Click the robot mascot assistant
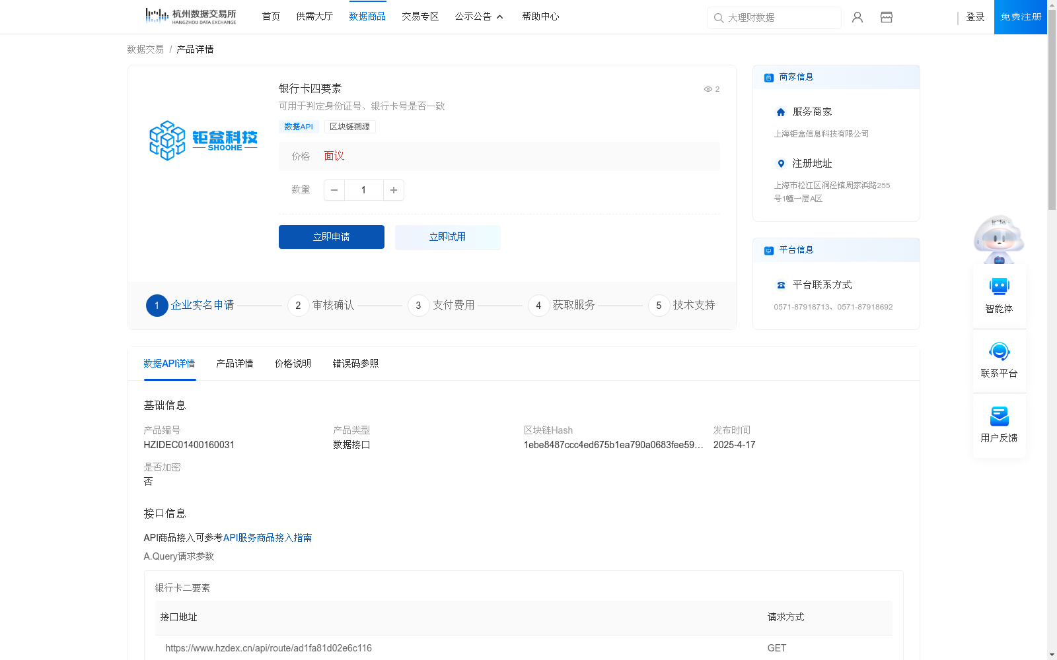The width and height of the screenshot is (1057, 660). (999, 239)
